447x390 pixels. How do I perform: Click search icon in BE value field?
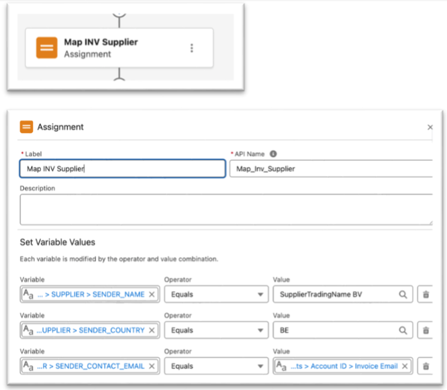click(x=404, y=330)
